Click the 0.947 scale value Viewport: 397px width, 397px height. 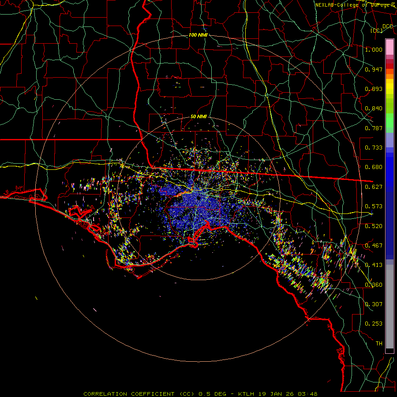374,69
